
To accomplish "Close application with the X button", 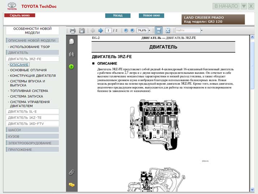I will 251,6.
